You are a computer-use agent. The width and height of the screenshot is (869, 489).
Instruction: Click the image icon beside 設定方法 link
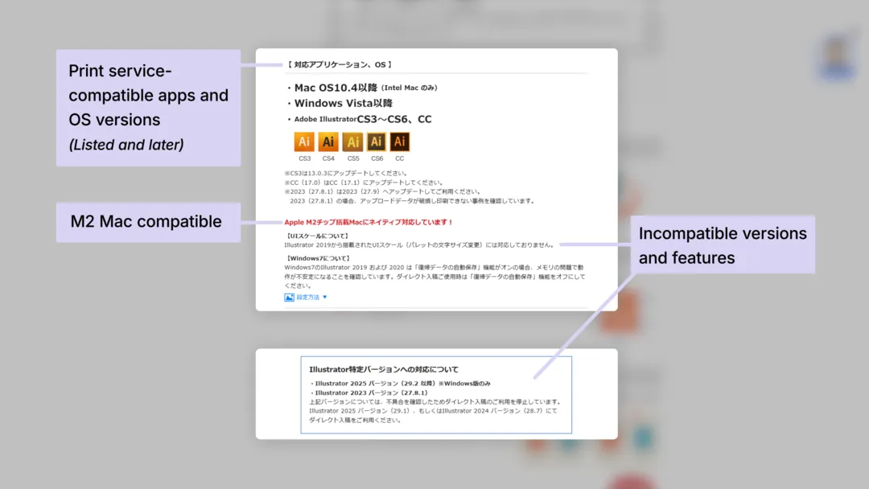(289, 297)
